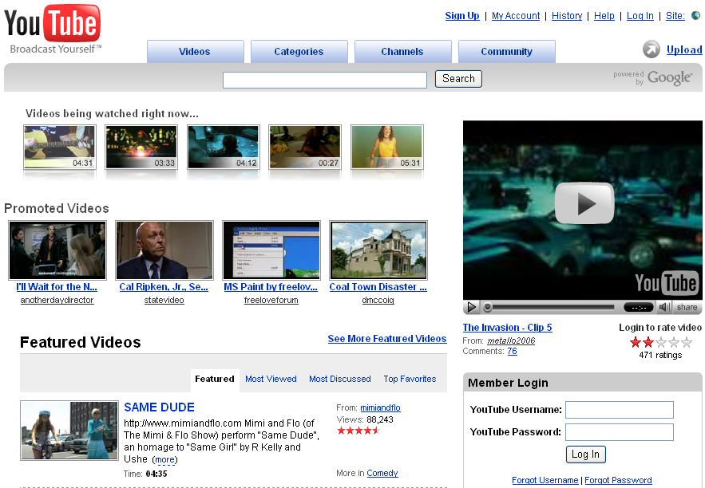Click the YouTube logo

pyautogui.click(x=52, y=29)
